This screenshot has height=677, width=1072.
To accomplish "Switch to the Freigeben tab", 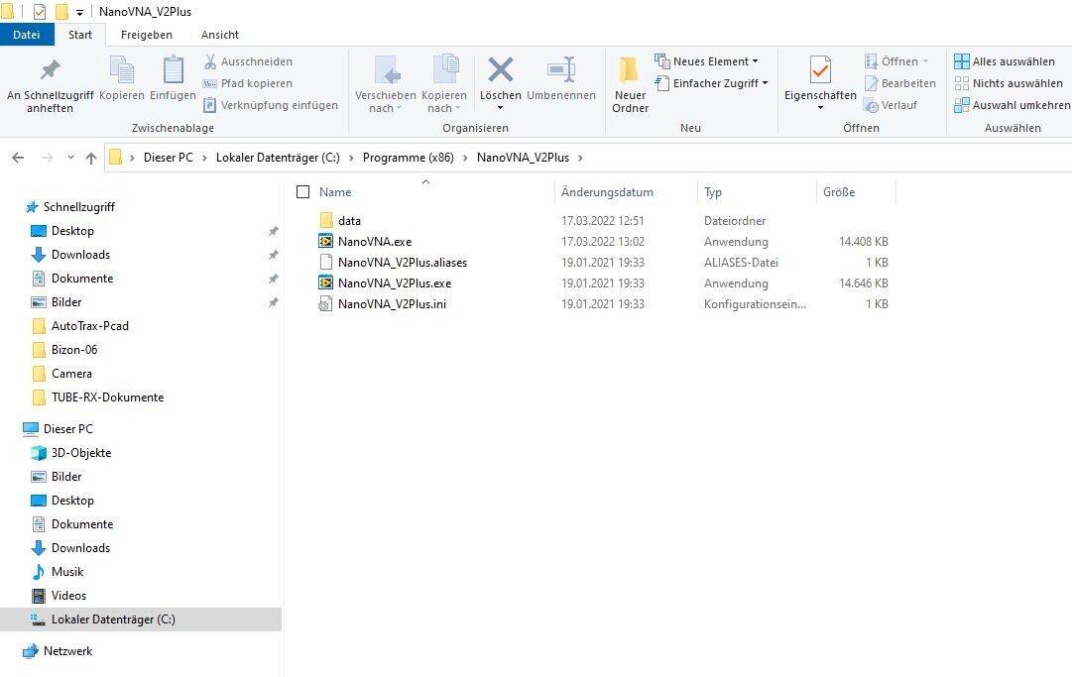I will pos(147,35).
